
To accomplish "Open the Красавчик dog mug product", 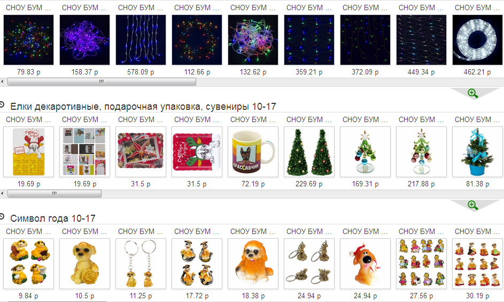I will coord(253,152).
